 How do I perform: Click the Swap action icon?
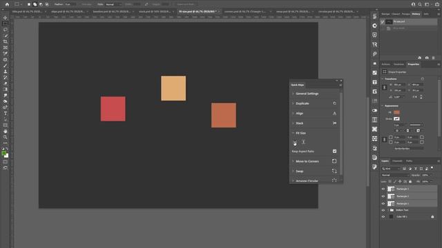click(x=334, y=171)
